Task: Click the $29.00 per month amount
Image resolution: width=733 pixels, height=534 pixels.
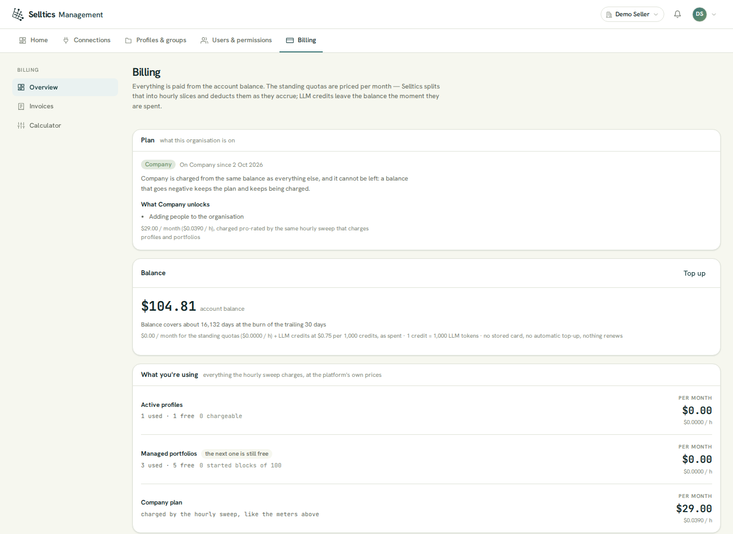Action: (x=694, y=509)
